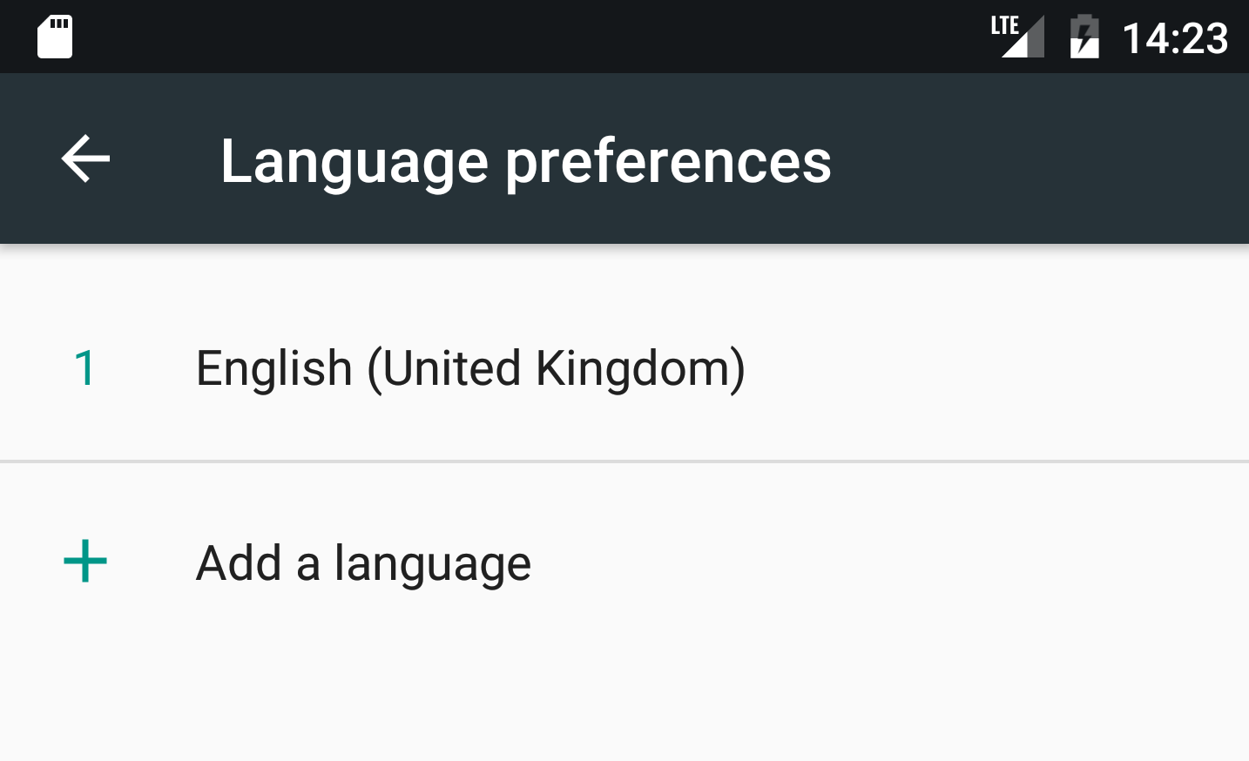Click the teal number 1 rank indicator
1249x761 pixels.
pyautogui.click(x=85, y=367)
